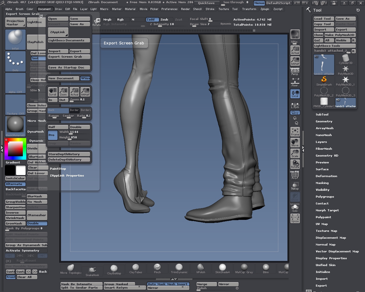Toggle the Alternate color option
Screen dimensions: 365x292
tap(15, 184)
